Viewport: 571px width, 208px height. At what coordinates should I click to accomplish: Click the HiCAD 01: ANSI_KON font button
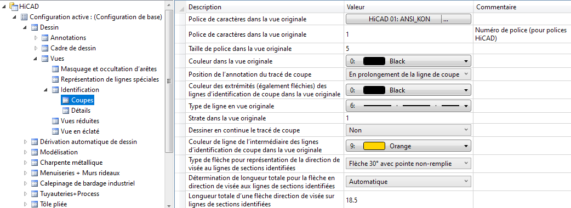(393, 19)
